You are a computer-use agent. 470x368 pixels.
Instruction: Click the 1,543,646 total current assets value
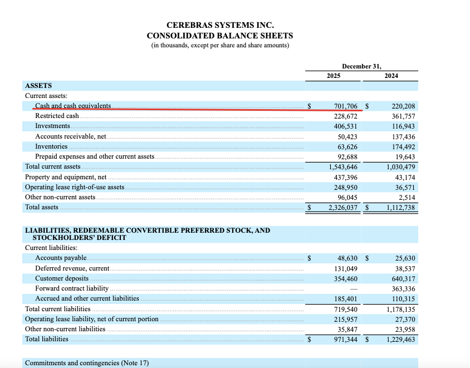click(343, 167)
